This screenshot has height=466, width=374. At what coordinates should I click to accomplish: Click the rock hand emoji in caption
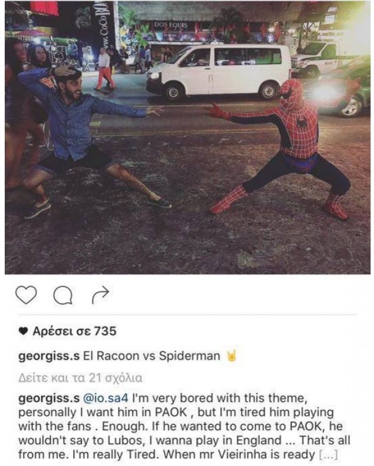point(231,356)
